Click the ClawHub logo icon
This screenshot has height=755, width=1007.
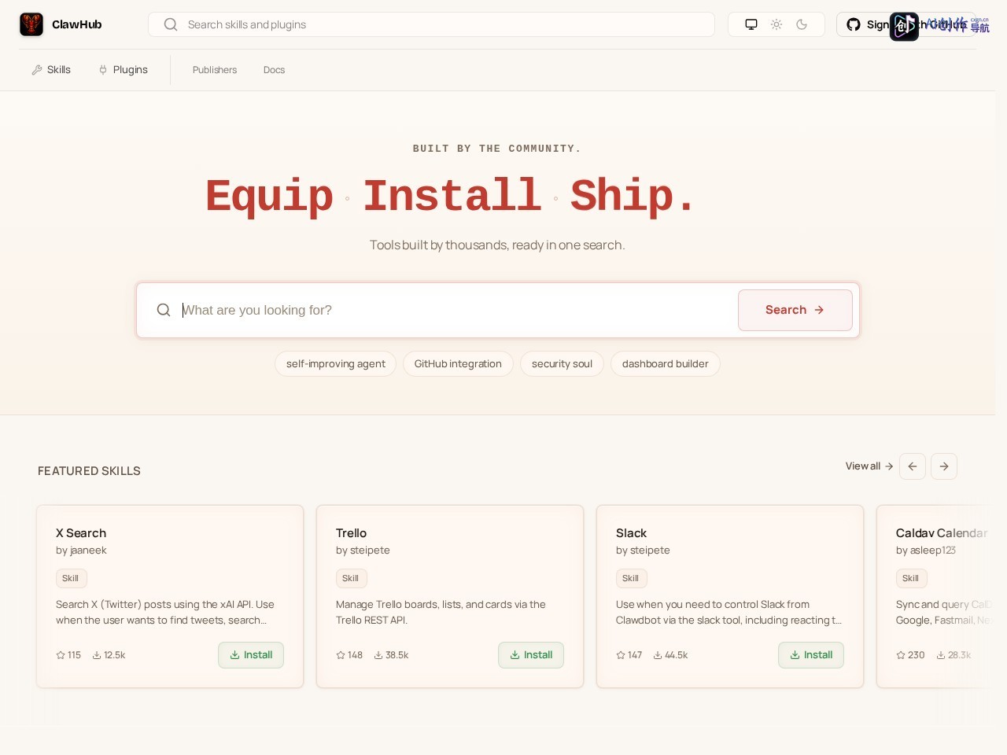pyautogui.click(x=31, y=24)
